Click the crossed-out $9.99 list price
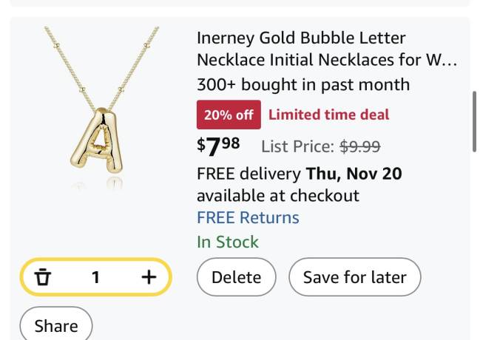The width and height of the screenshot is (480, 340). [359, 146]
